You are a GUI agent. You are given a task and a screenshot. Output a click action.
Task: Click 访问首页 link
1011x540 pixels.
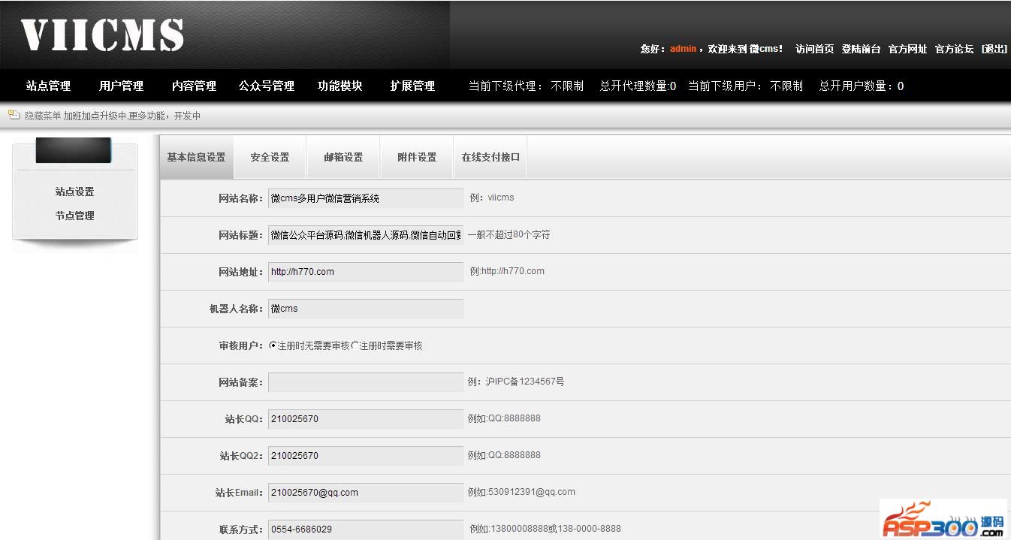pos(814,49)
